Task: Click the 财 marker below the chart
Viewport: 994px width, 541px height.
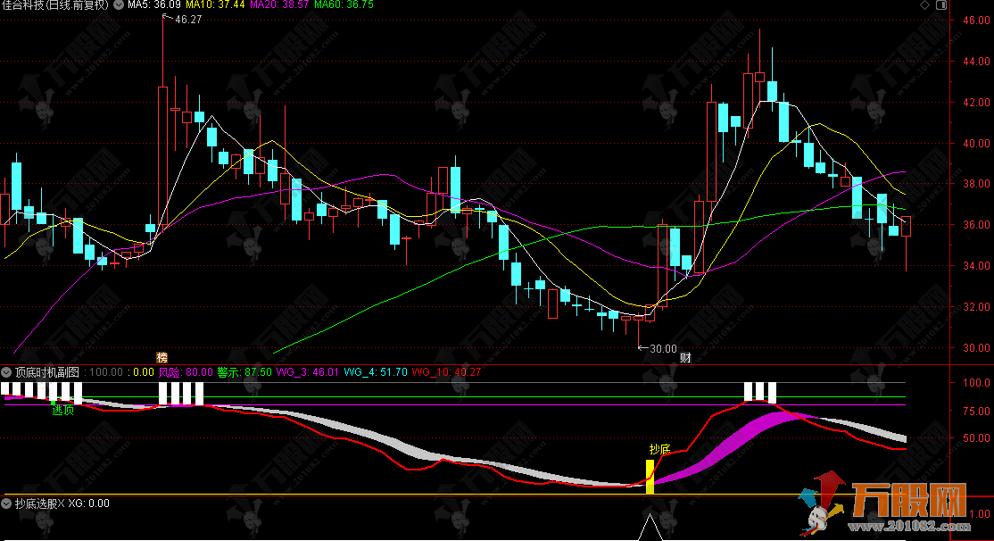Action: tap(685, 357)
